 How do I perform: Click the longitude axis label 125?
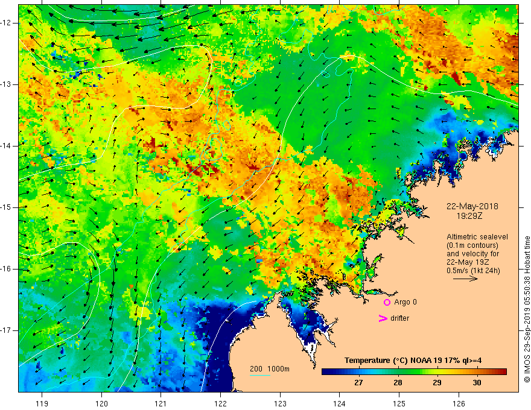(x=399, y=403)
